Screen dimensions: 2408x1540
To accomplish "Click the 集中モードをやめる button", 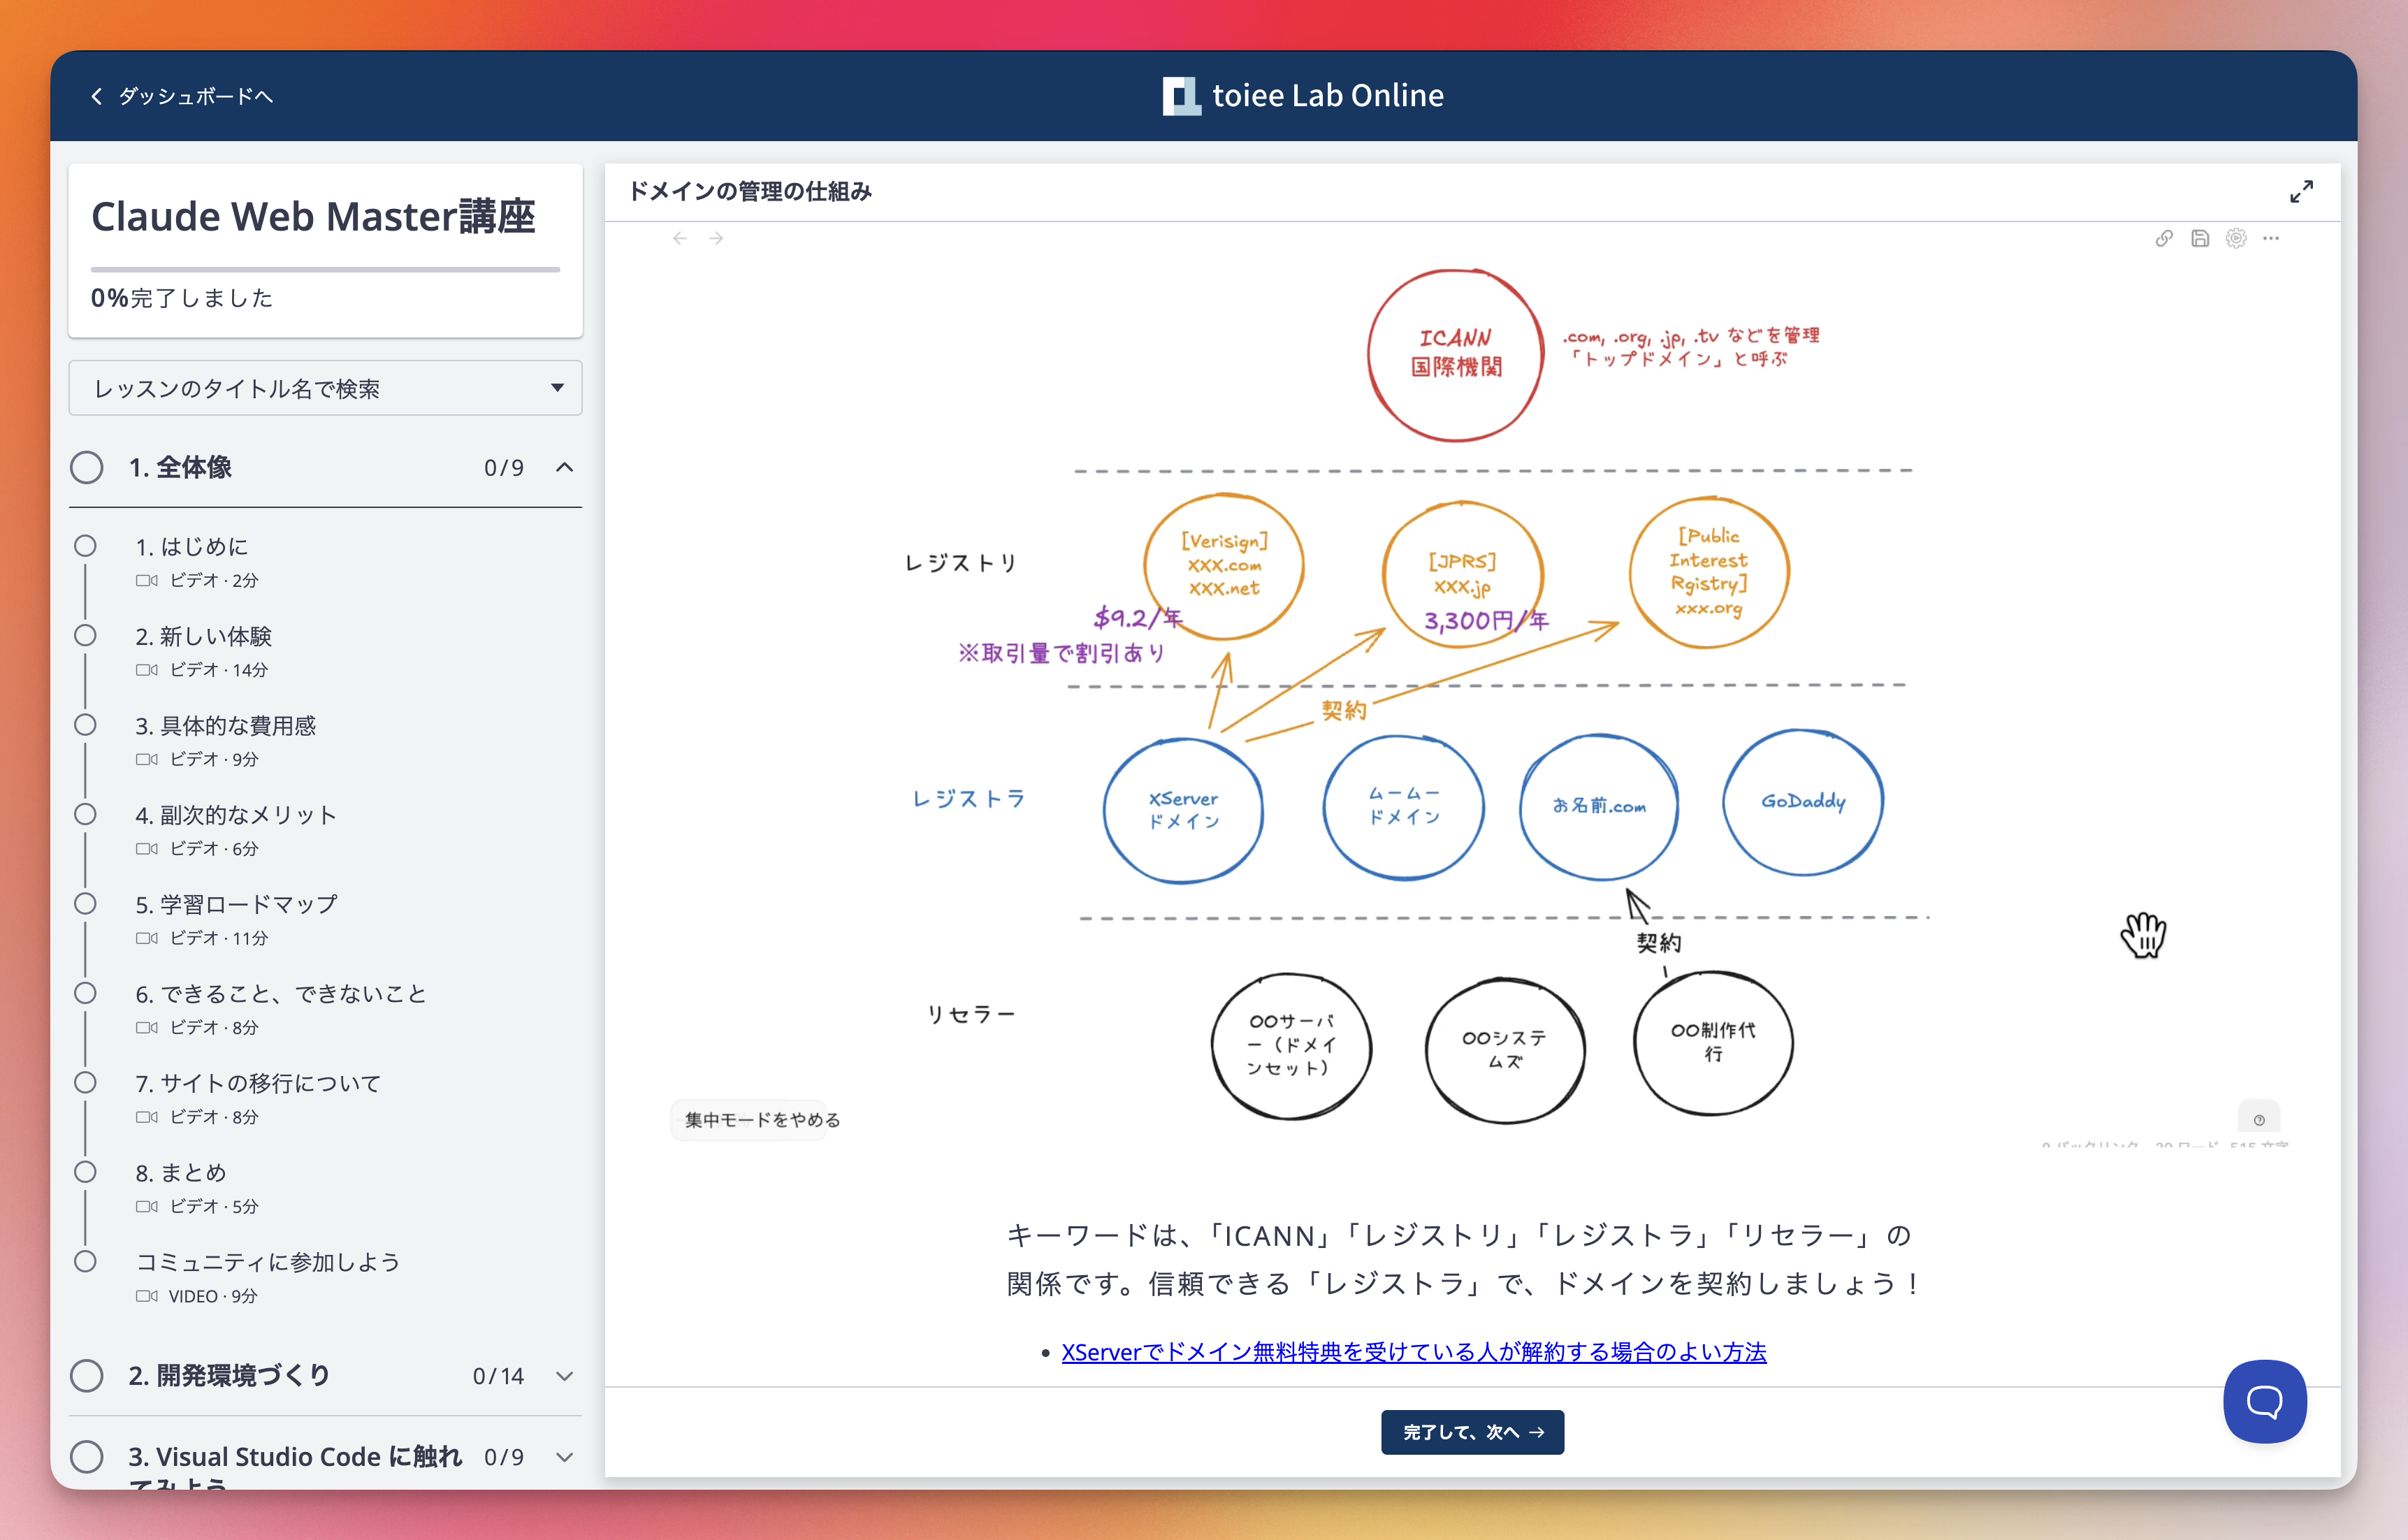I will coord(762,1120).
